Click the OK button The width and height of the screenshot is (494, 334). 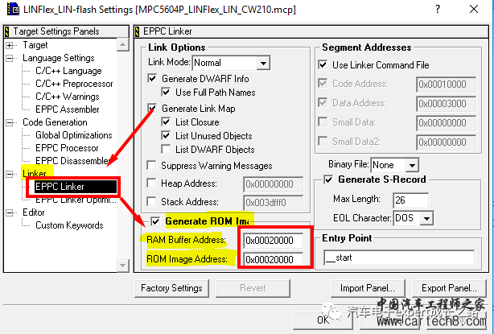[x=323, y=320]
